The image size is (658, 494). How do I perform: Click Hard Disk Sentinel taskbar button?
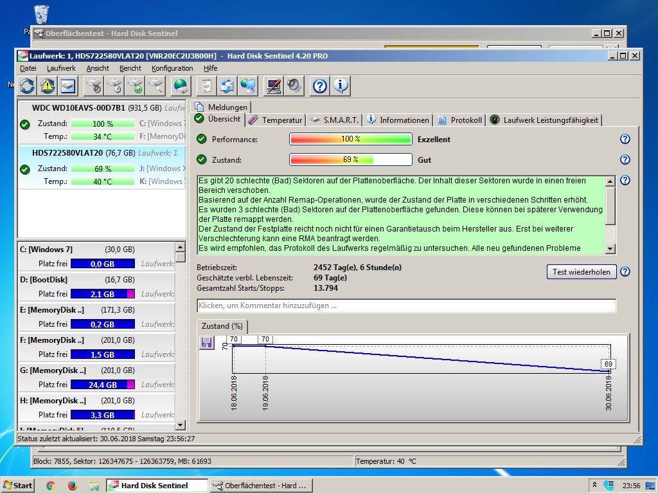tap(157, 486)
